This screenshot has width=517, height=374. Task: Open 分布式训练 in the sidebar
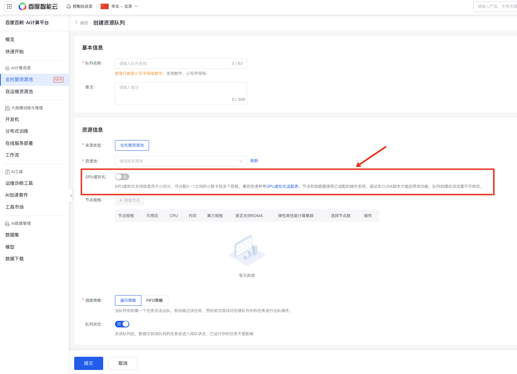(x=17, y=131)
